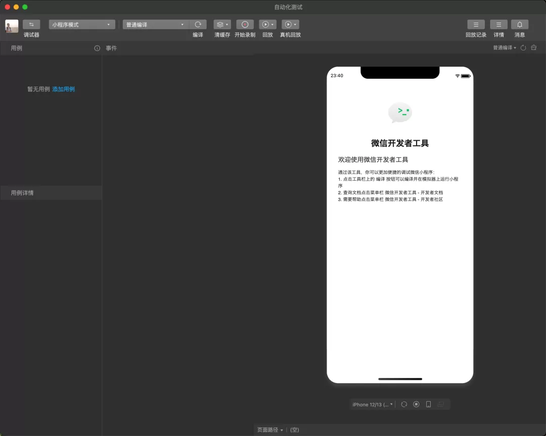Open the iPhone 12/13 device dropdown
The height and width of the screenshot is (436, 546).
coord(372,404)
